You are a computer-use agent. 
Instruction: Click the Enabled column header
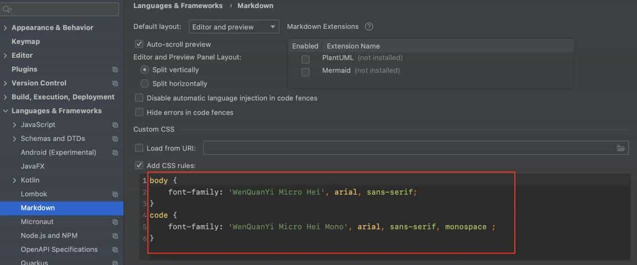point(305,46)
